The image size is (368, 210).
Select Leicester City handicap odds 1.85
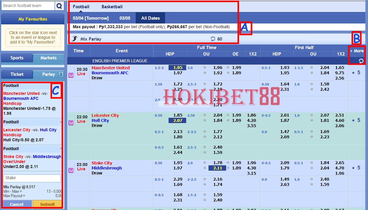click(178, 115)
